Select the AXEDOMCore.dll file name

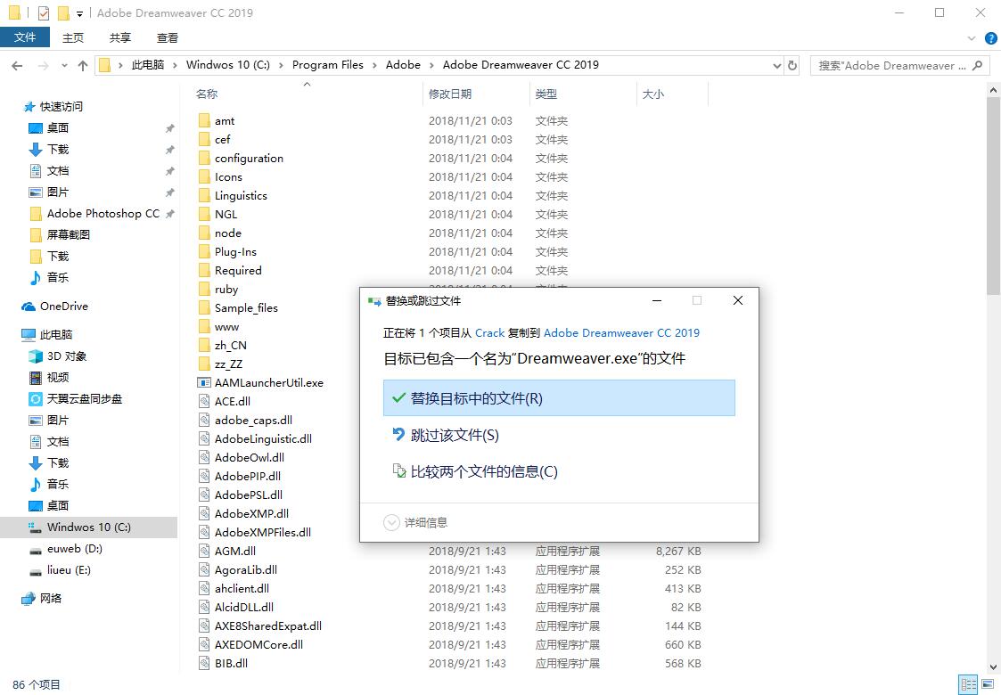point(258,644)
